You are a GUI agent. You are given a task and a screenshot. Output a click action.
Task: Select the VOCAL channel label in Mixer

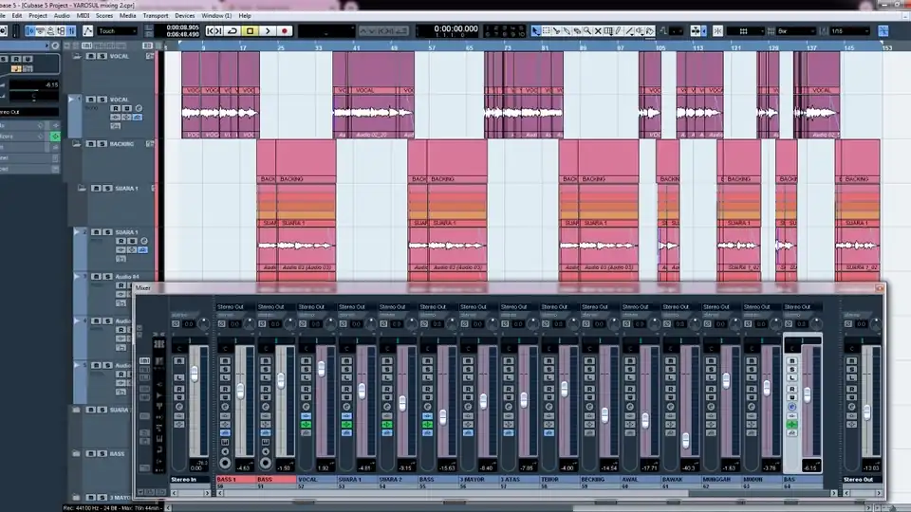316,480
